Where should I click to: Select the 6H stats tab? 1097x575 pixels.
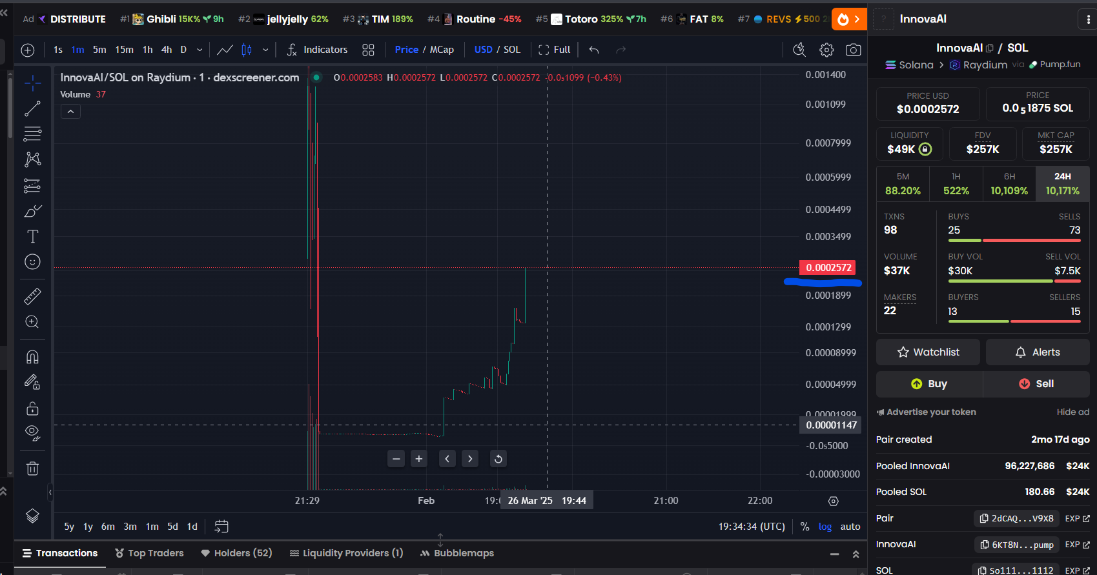1009,184
